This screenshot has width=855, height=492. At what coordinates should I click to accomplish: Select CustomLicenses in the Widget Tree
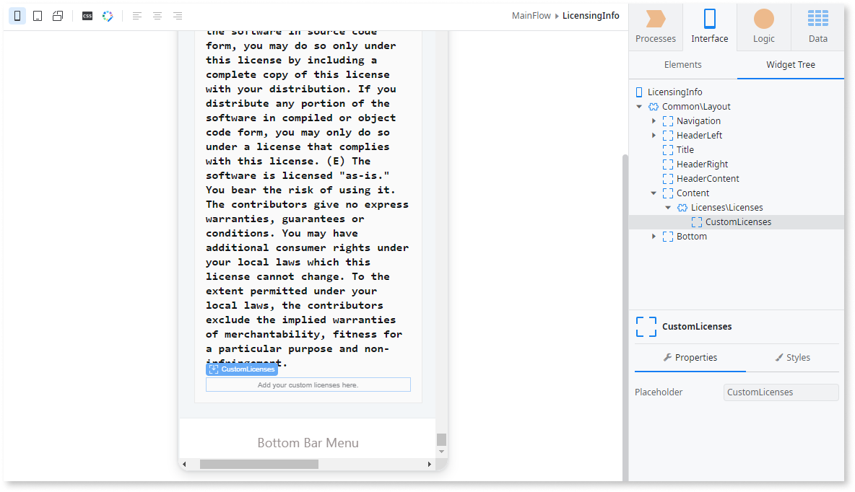tap(738, 221)
